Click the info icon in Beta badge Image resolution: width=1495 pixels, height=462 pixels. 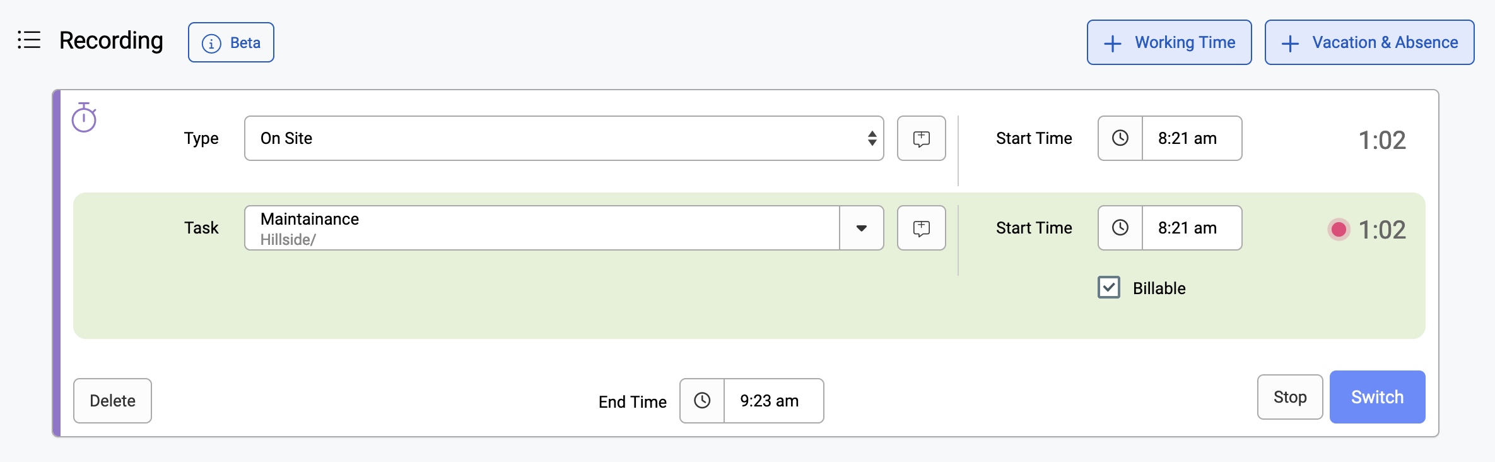211,43
